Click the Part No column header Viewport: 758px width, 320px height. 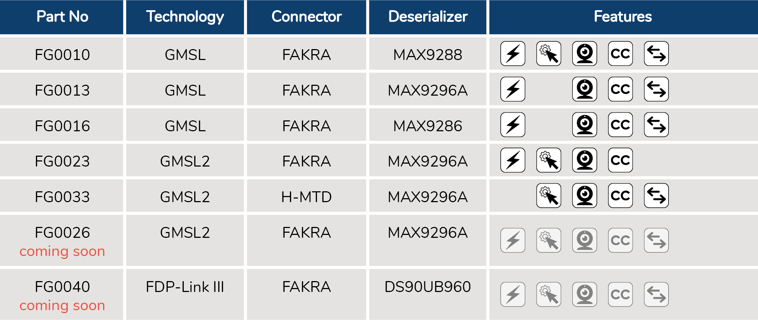click(62, 17)
